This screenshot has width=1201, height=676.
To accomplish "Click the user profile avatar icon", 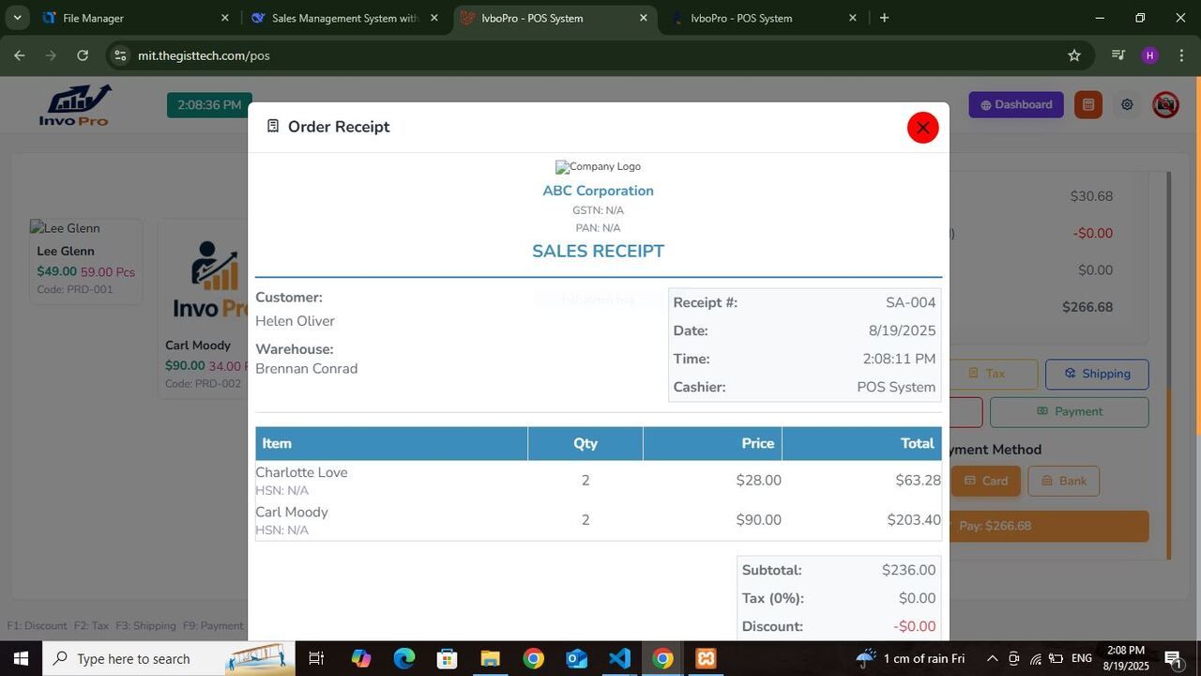I will 1165,105.
